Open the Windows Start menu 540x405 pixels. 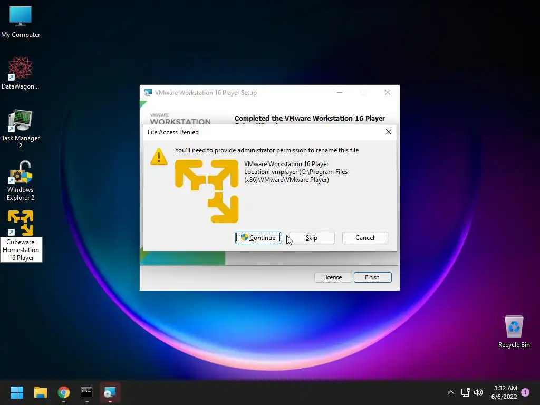pyautogui.click(x=17, y=392)
